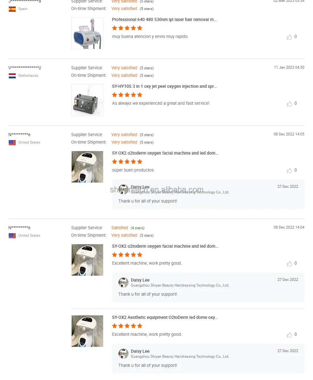The image size is (313, 380).
Task: Click Daisy Lee's name in the middle reply
Action: click(140, 280)
